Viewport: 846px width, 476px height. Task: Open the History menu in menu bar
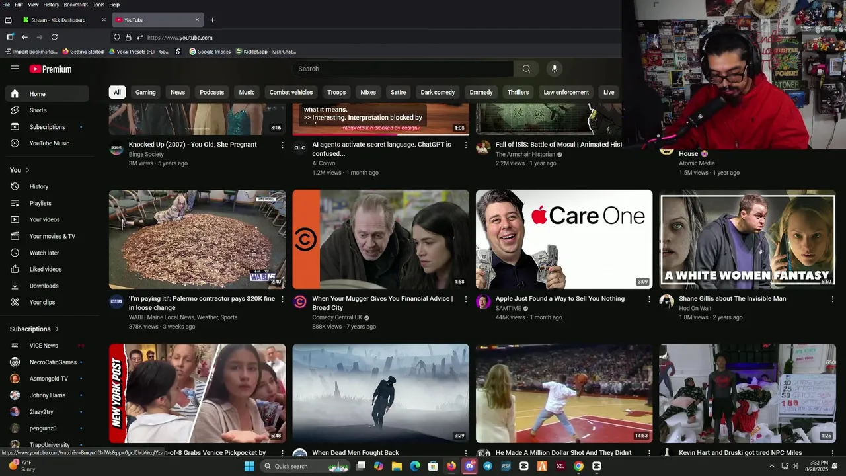pyautogui.click(x=51, y=4)
